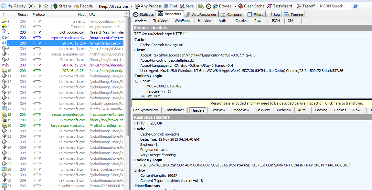Select the ssl.gstatic.com:443 tunnel session
The image size is (372, 190).
coord(62,27)
